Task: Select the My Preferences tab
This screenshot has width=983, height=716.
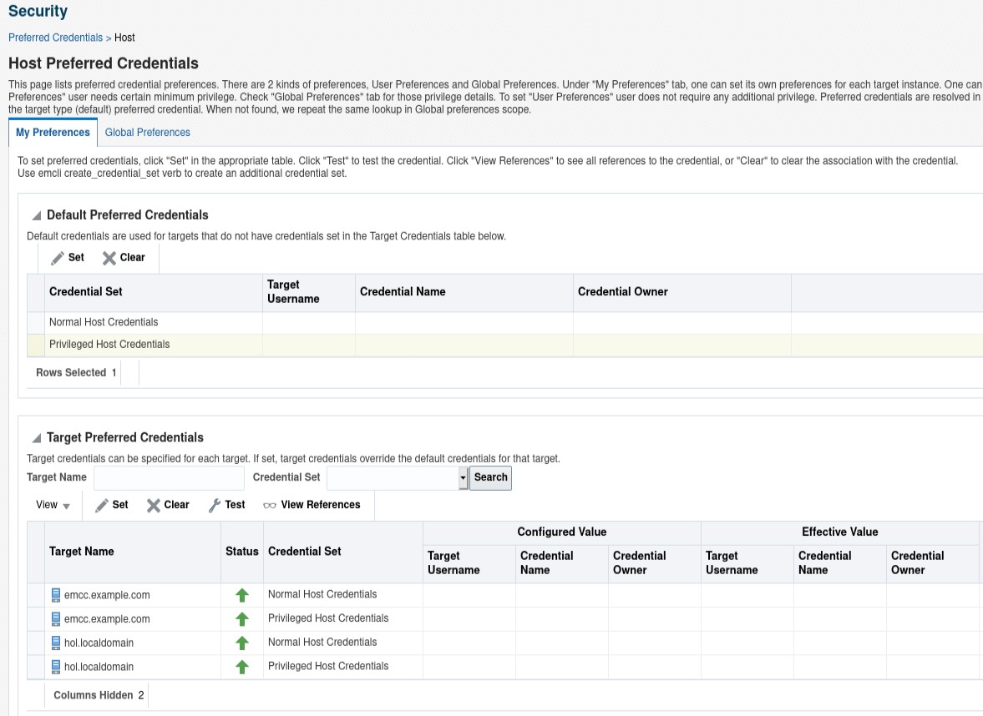Action: click(52, 132)
